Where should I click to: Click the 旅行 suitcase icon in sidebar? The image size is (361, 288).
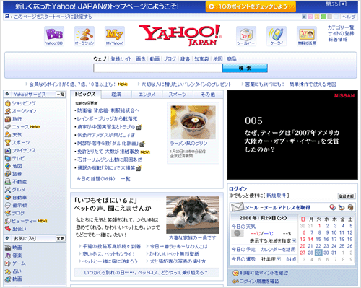pos(8,119)
